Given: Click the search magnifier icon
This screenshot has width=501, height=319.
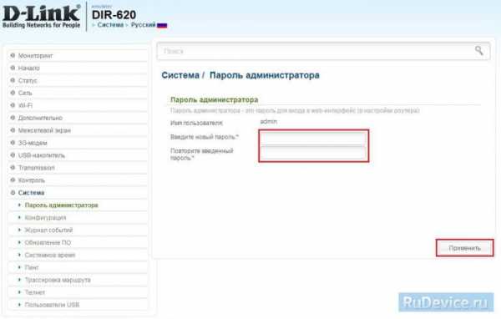Looking at the screenshot, I should click(478, 50).
